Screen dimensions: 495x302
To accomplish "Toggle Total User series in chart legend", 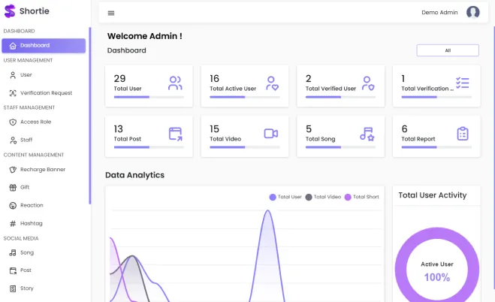I will click(x=285, y=197).
